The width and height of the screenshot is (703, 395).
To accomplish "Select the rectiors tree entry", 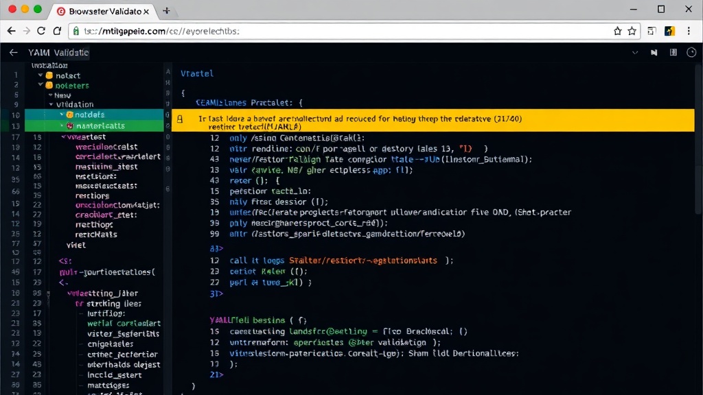I will point(93,195).
